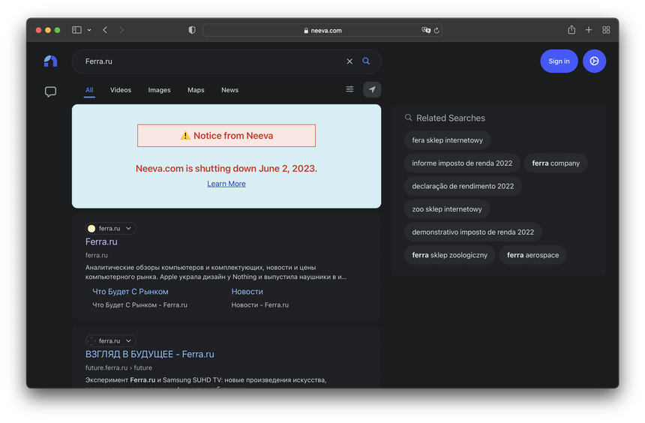645x423 pixels.
Task: Click the Sign in button
Action: [x=559, y=61]
